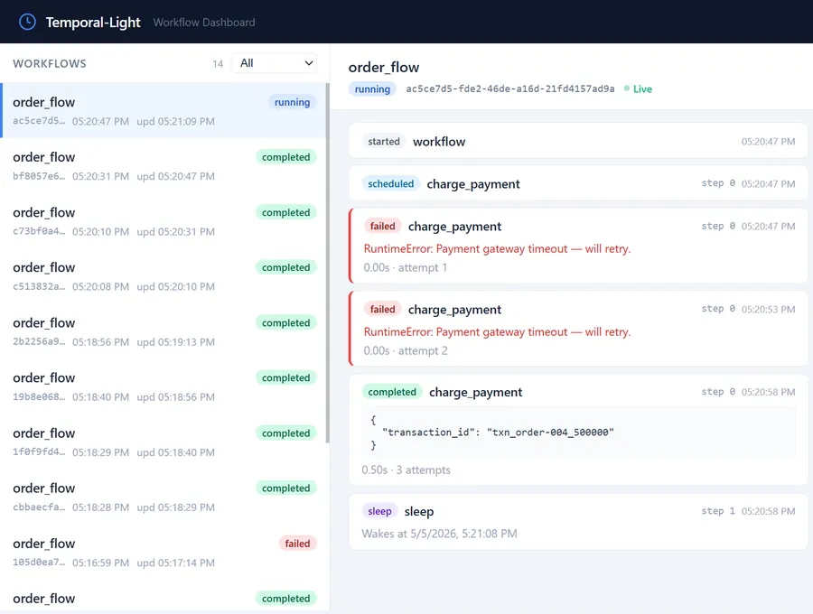Click the 05:20:53 PM timestamp on attempt 2
The height and width of the screenshot is (614, 813).
[768, 310]
